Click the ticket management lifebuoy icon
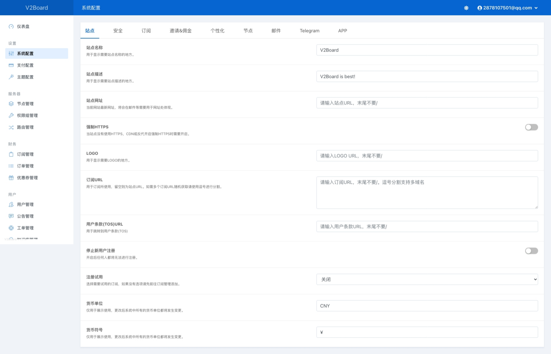Image resolution: width=551 pixels, height=354 pixels. point(11,228)
